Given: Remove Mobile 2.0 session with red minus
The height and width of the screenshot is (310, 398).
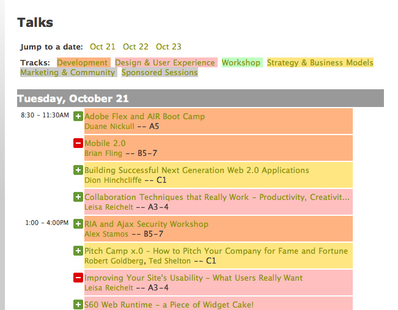Looking at the screenshot, I should point(78,143).
